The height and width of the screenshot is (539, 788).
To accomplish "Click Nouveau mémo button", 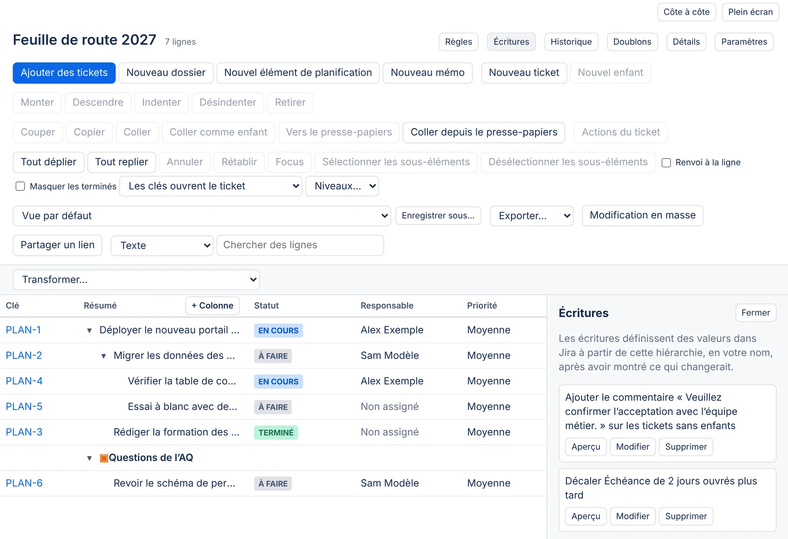I will [x=427, y=73].
